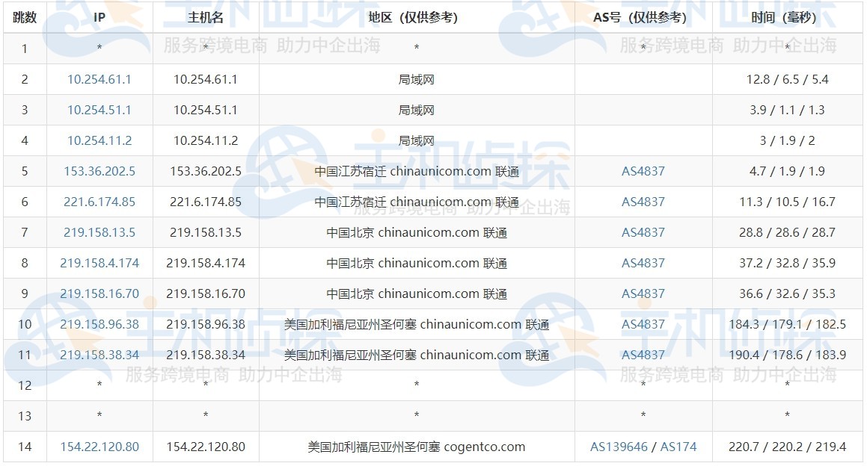Click AS4837 link in hop 11 row
This screenshot has width=867, height=466.
(x=643, y=355)
